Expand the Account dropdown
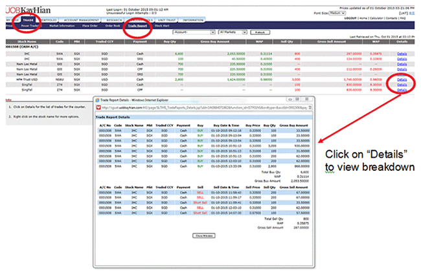The width and height of the screenshot is (421, 271). pyautogui.click(x=194, y=32)
